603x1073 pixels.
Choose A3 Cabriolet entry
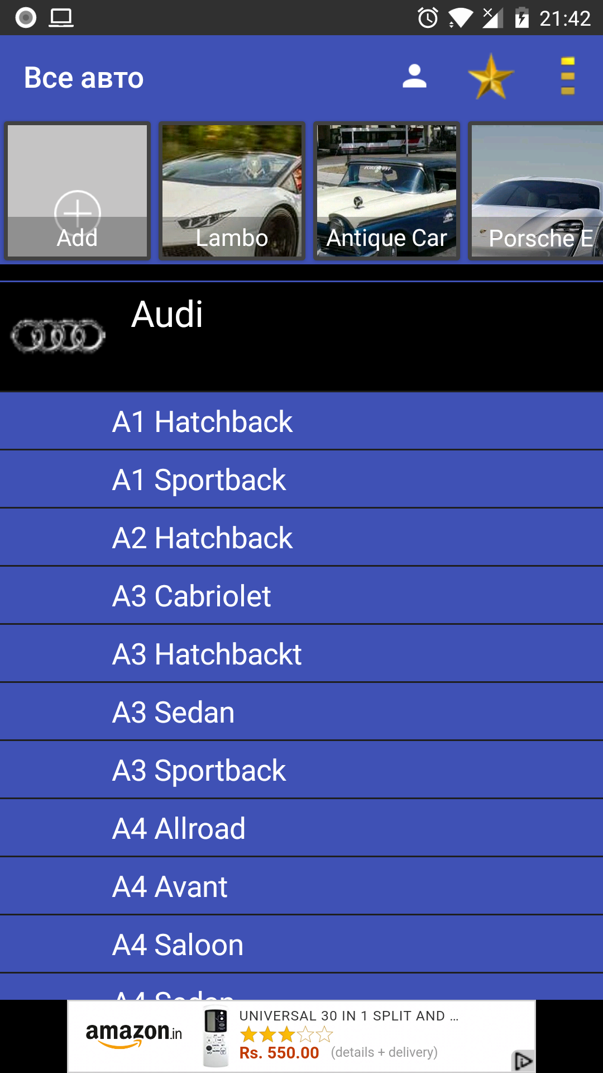coord(301,596)
